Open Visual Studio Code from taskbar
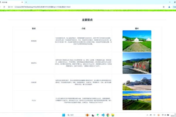 click(103, 115)
